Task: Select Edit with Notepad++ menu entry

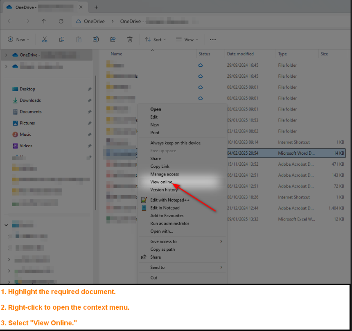Action: tap(169, 200)
